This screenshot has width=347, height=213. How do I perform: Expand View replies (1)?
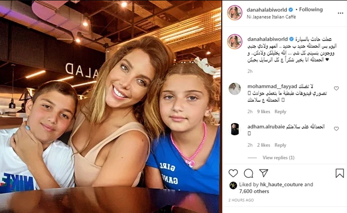(279, 157)
